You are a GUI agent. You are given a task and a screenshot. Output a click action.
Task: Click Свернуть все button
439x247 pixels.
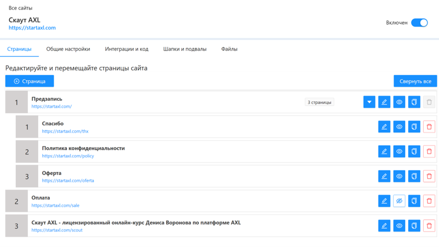(x=415, y=81)
